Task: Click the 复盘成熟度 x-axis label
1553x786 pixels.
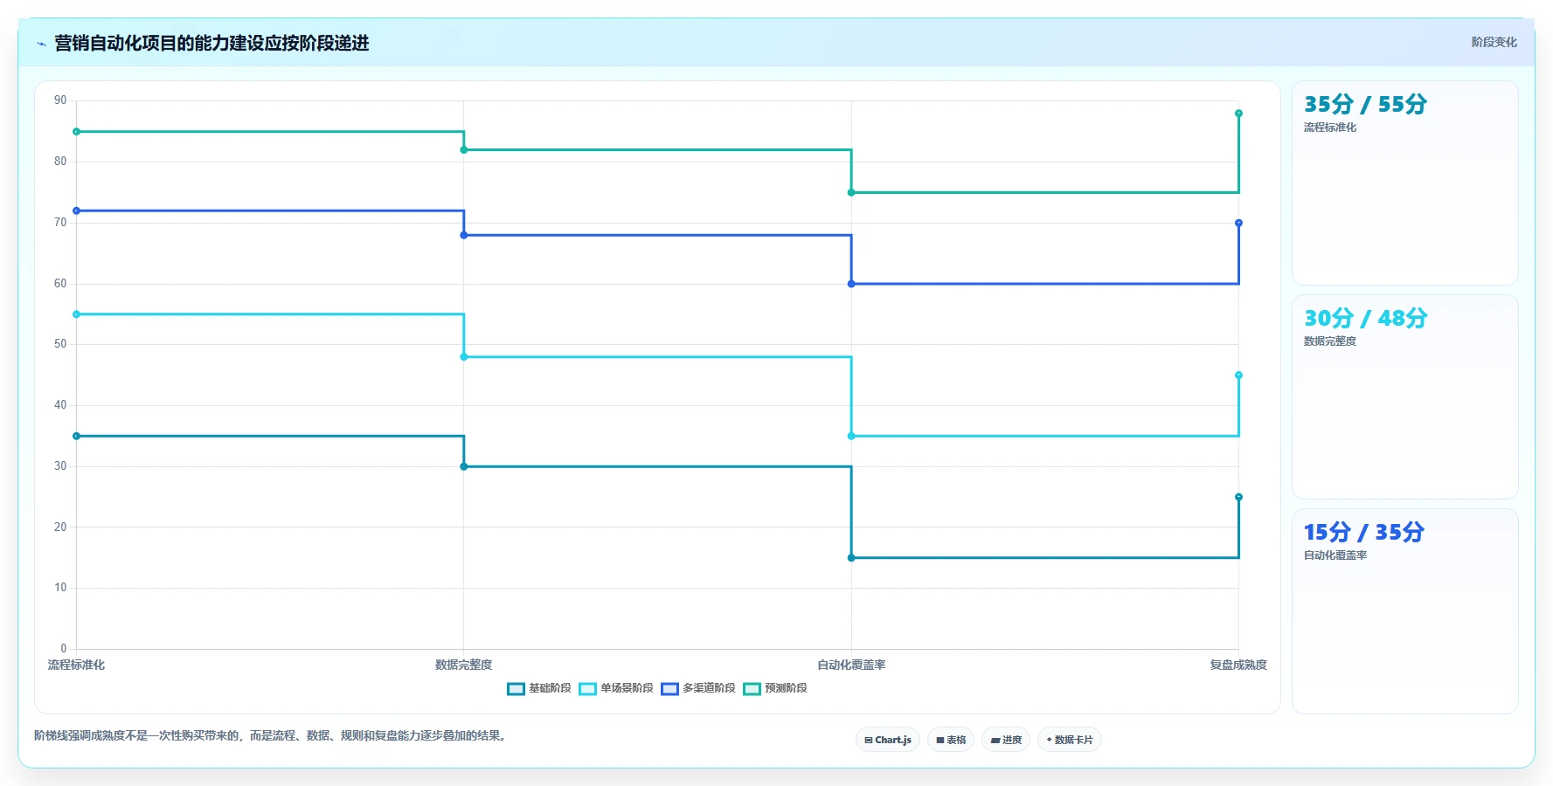Action: point(1238,665)
